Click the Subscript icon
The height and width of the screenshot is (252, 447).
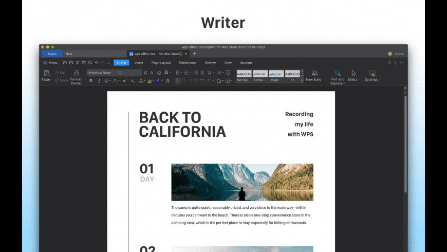pyautogui.click(x=133, y=81)
